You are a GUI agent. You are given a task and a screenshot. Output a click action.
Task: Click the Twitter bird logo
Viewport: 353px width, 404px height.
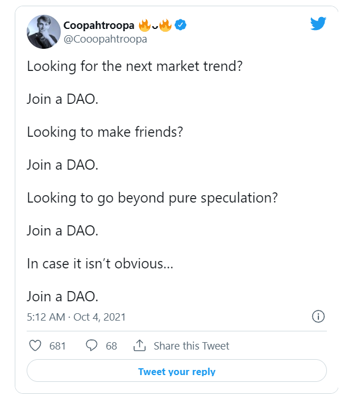coord(318,23)
